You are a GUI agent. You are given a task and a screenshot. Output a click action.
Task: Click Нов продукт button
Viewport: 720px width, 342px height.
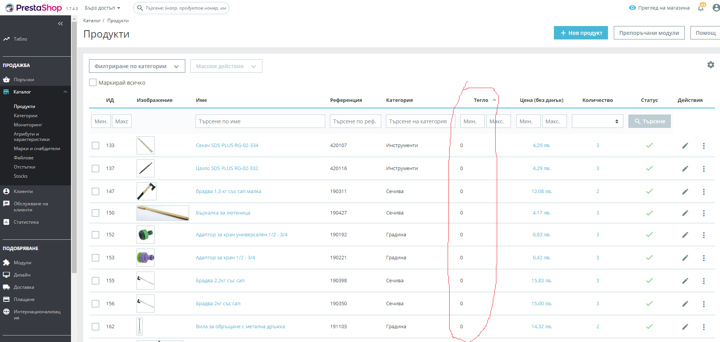click(581, 33)
